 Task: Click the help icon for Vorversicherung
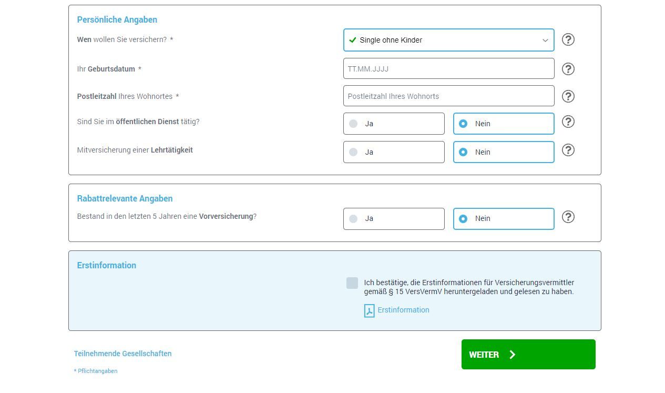(568, 217)
